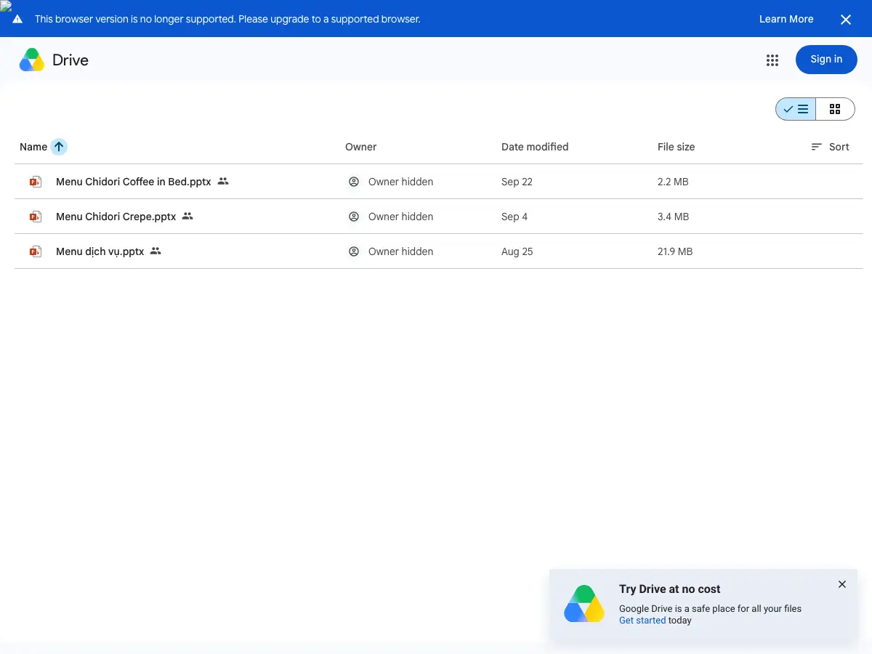872x654 pixels.
Task: Click the Sign in button
Action: 826,60
